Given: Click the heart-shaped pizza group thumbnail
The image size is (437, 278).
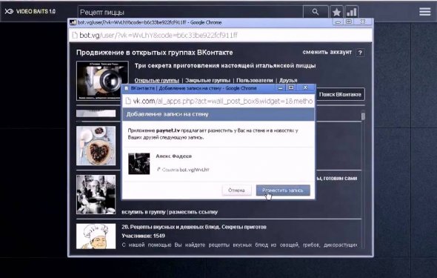Looking at the screenshot, I should (96, 145).
